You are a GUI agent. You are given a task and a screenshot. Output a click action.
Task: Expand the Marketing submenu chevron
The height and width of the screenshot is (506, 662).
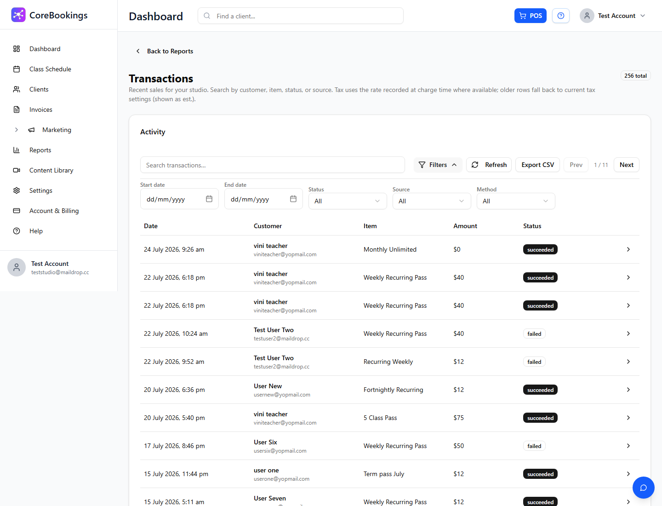(17, 130)
